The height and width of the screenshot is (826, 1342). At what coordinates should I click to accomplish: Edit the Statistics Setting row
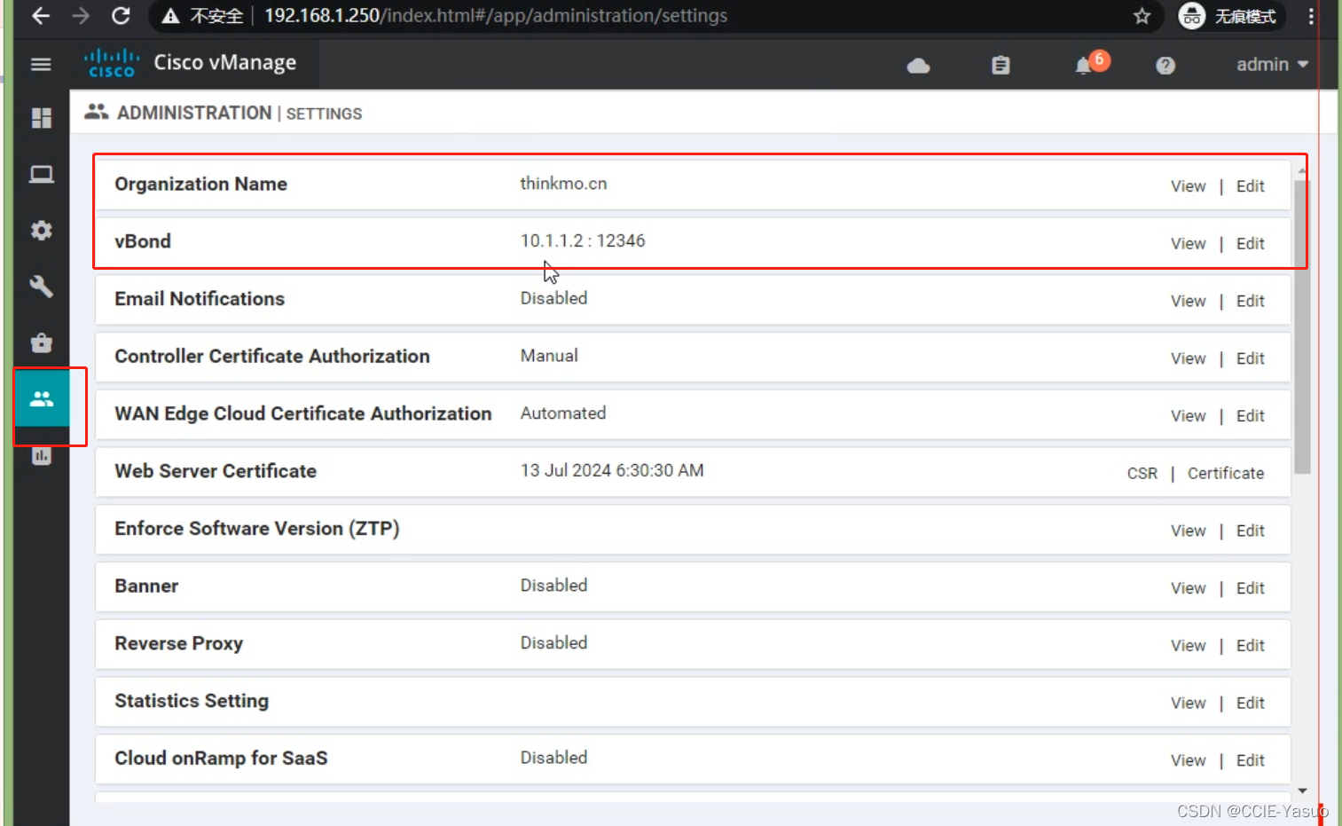(1250, 703)
